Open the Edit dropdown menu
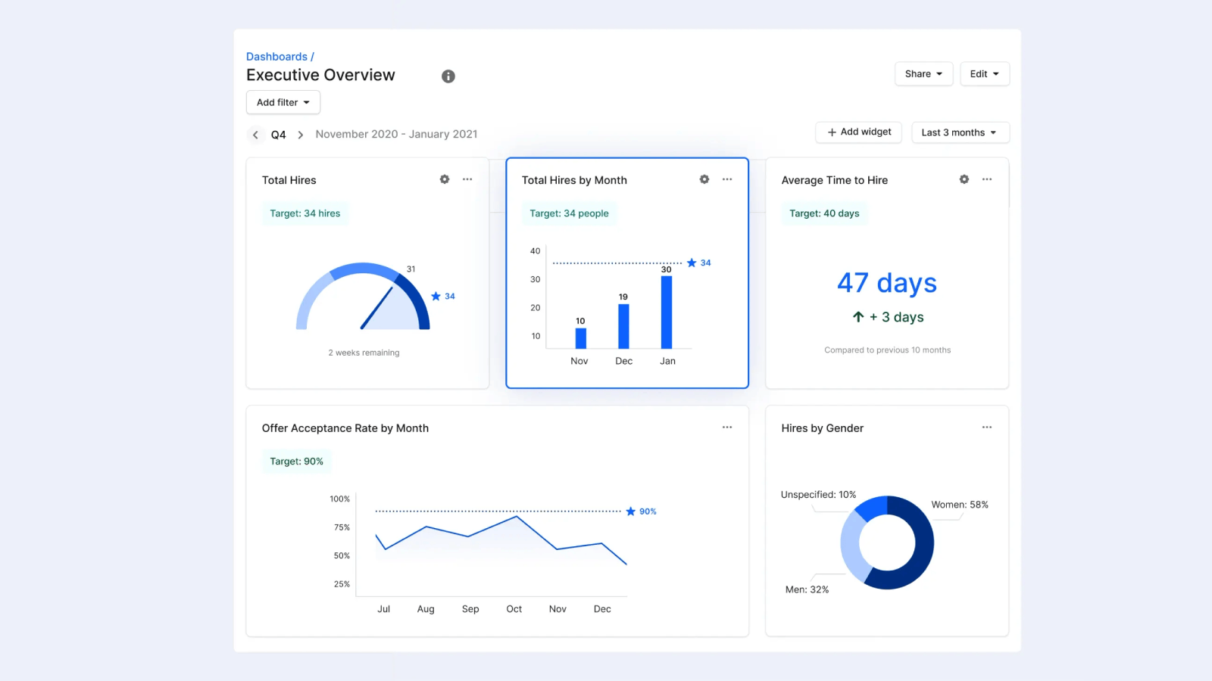The height and width of the screenshot is (681, 1212). [x=984, y=73]
